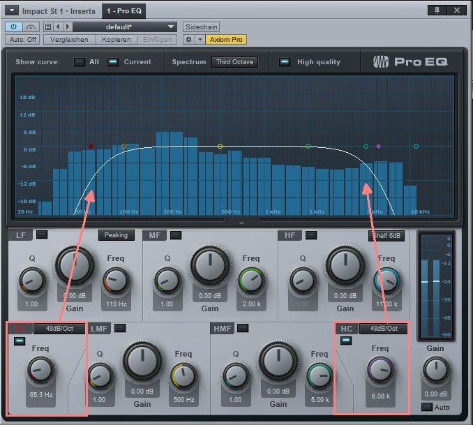This screenshot has height=425, width=473.
Task: Click the Sidechain button
Action: coord(201,27)
